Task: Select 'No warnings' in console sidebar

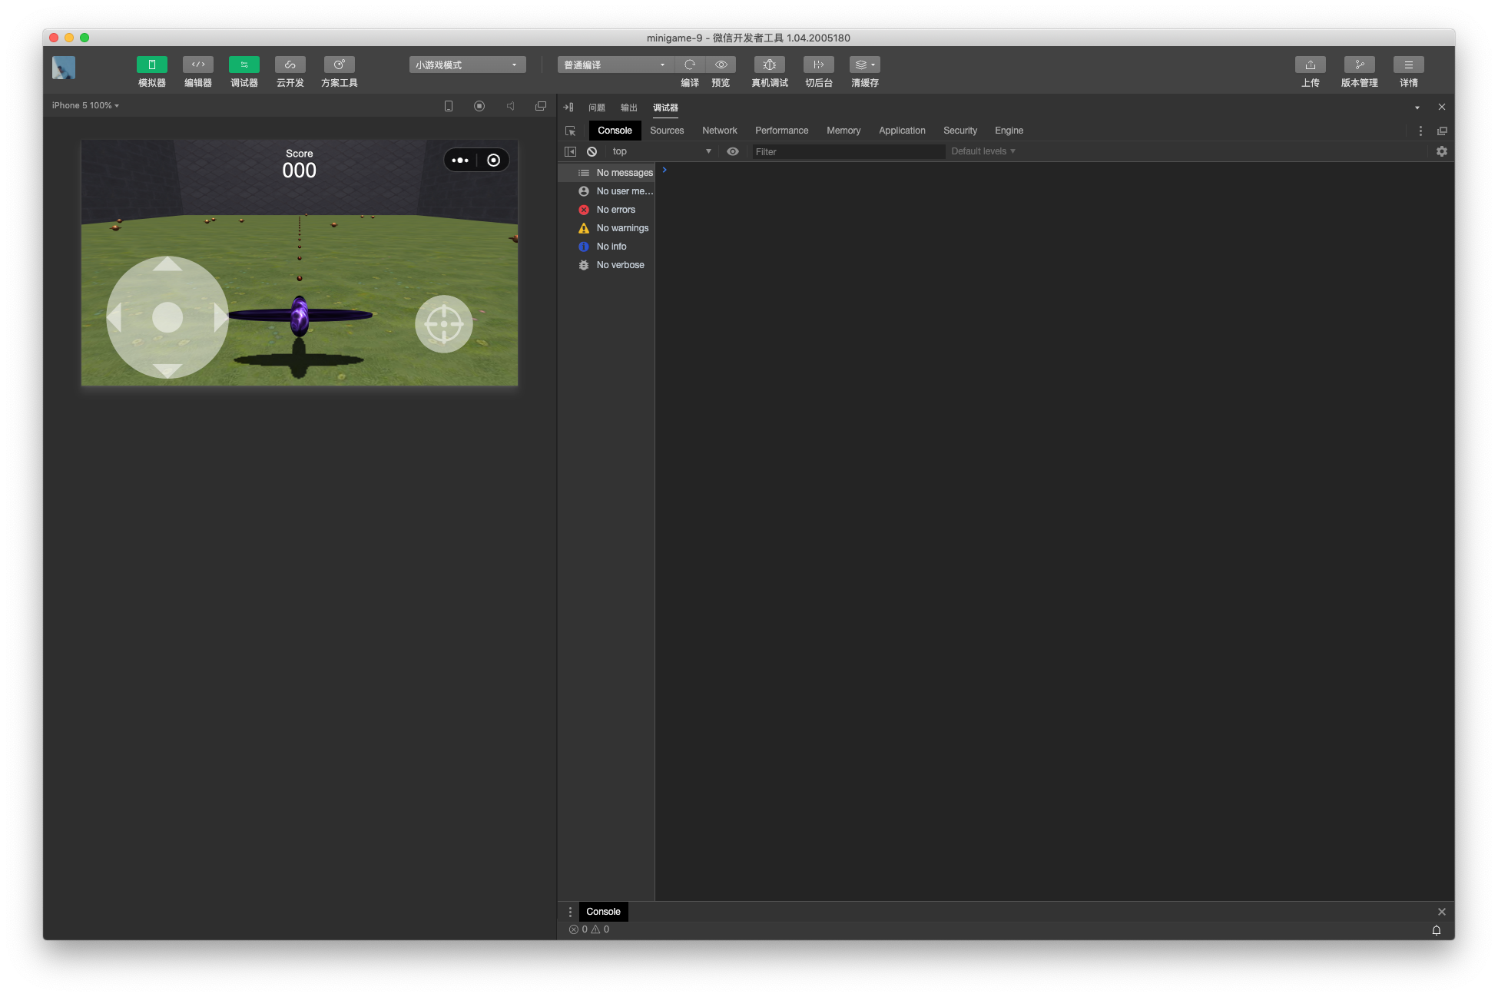Action: (606, 228)
